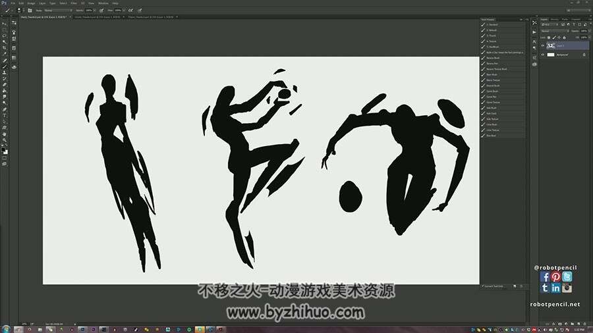The width and height of the screenshot is (593, 333).
Task: Set background color swatch
Action: [x=6, y=153]
